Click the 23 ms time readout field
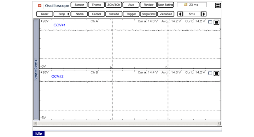Image resolution: width=254 pixels, height=137 pixels. [x=192, y=5]
